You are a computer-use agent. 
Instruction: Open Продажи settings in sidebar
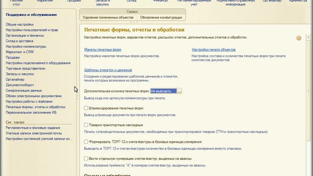pyautogui.click(x=13, y=57)
